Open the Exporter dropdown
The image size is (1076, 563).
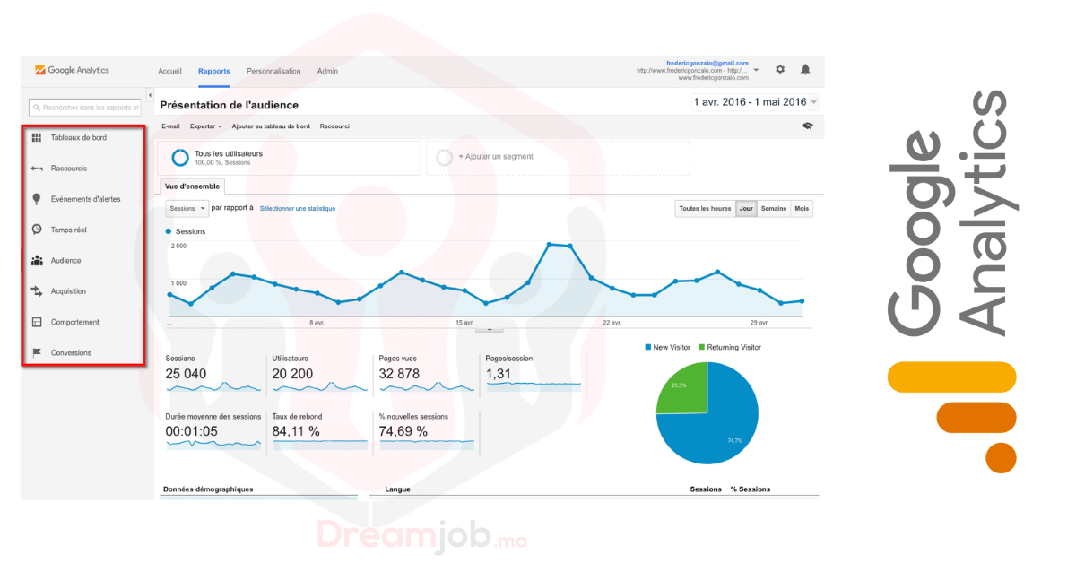[205, 126]
